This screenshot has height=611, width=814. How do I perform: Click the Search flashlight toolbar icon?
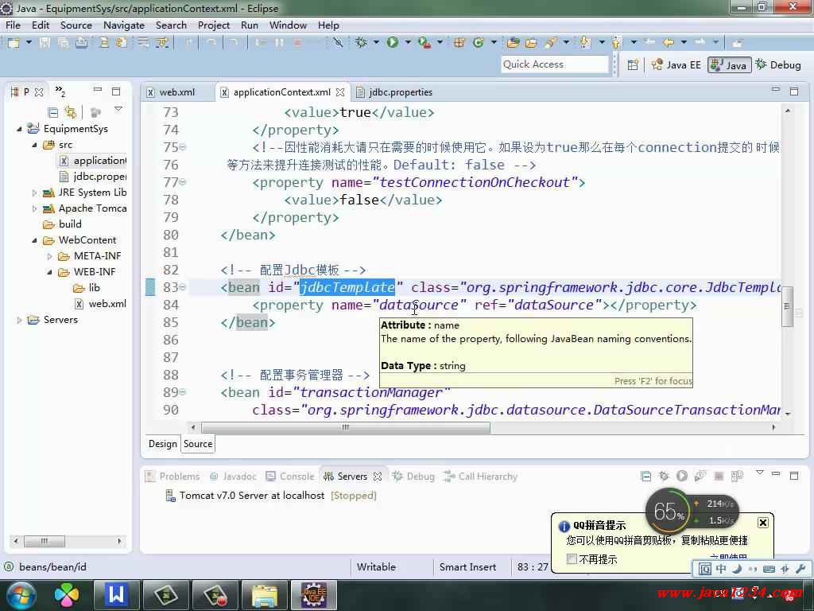pyautogui.click(x=550, y=43)
